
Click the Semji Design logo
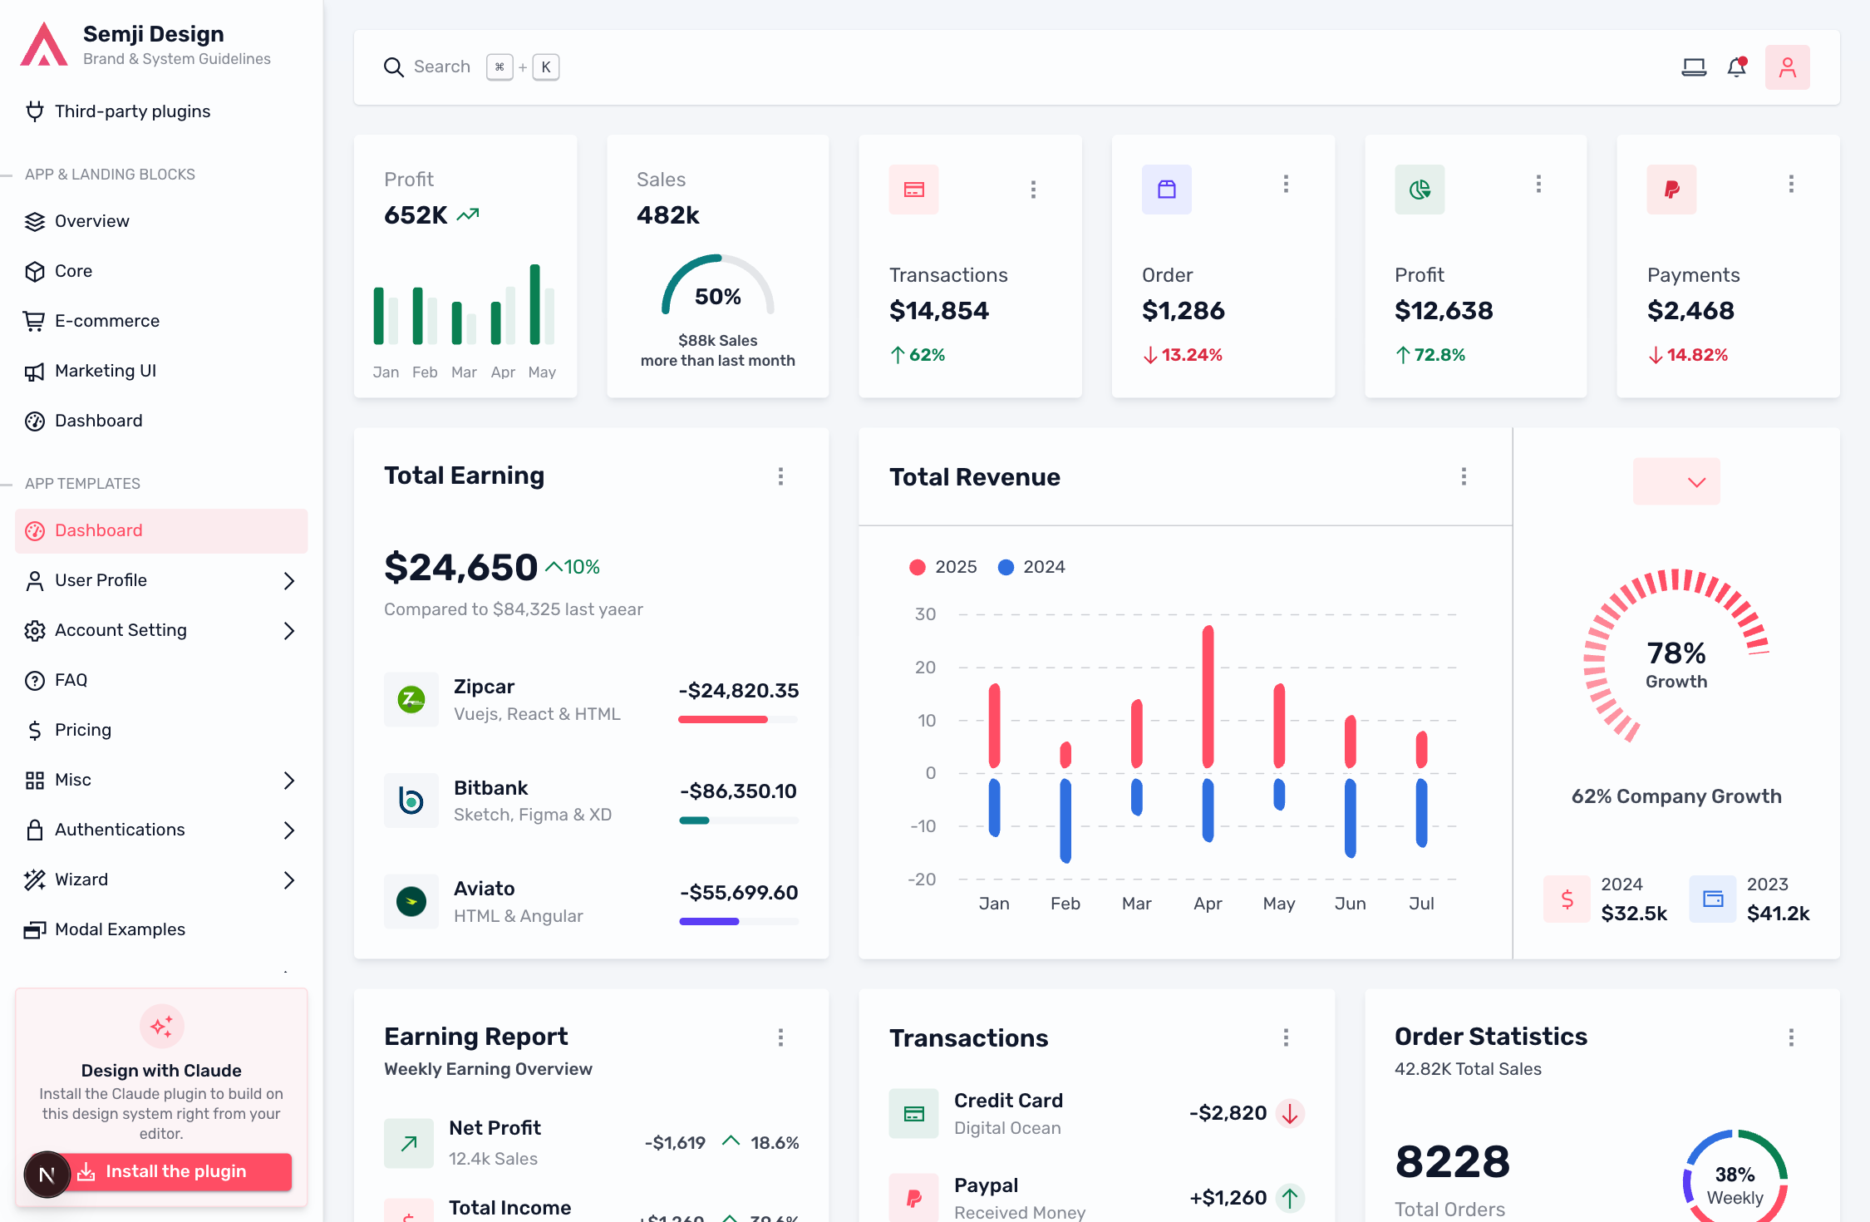tap(44, 44)
